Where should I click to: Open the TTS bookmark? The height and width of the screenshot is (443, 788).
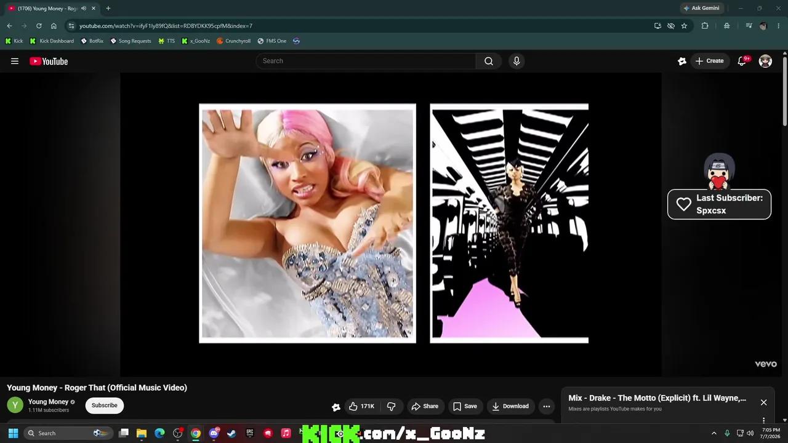(x=166, y=41)
